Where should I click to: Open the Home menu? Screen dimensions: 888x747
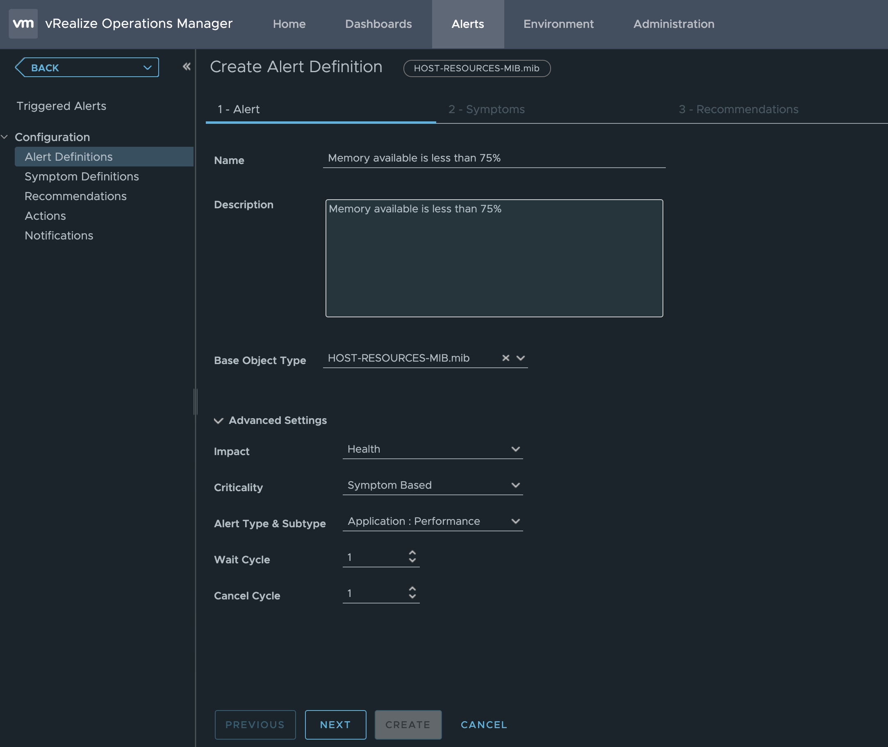(x=289, y=24)
